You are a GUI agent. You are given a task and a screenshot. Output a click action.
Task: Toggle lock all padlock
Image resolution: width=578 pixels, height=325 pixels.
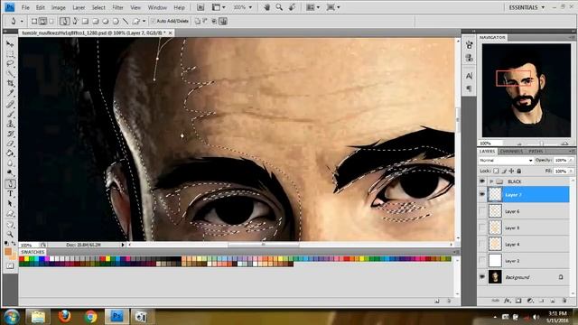click(x=519, y=171)
